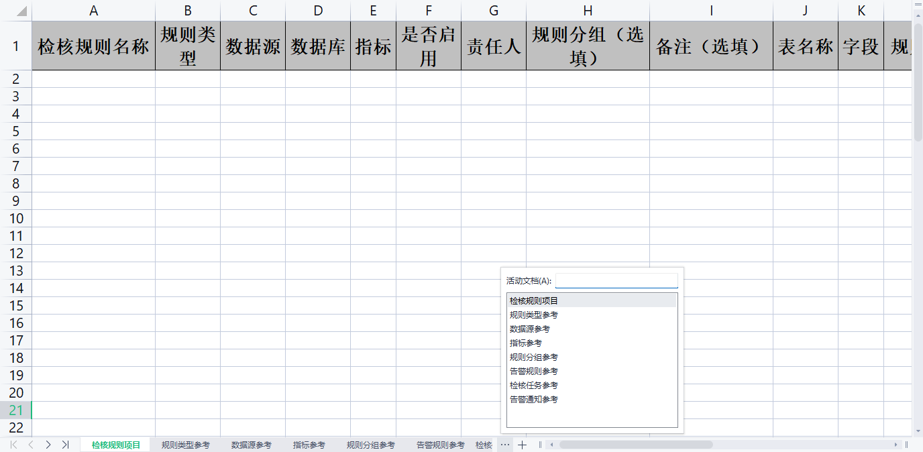
Task: Choose 指标参考 in the document list
Action: (525, 343)
